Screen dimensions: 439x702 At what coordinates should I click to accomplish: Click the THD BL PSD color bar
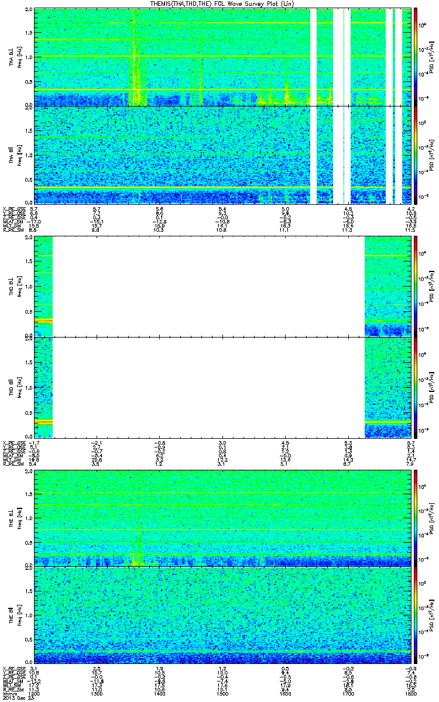416,287
